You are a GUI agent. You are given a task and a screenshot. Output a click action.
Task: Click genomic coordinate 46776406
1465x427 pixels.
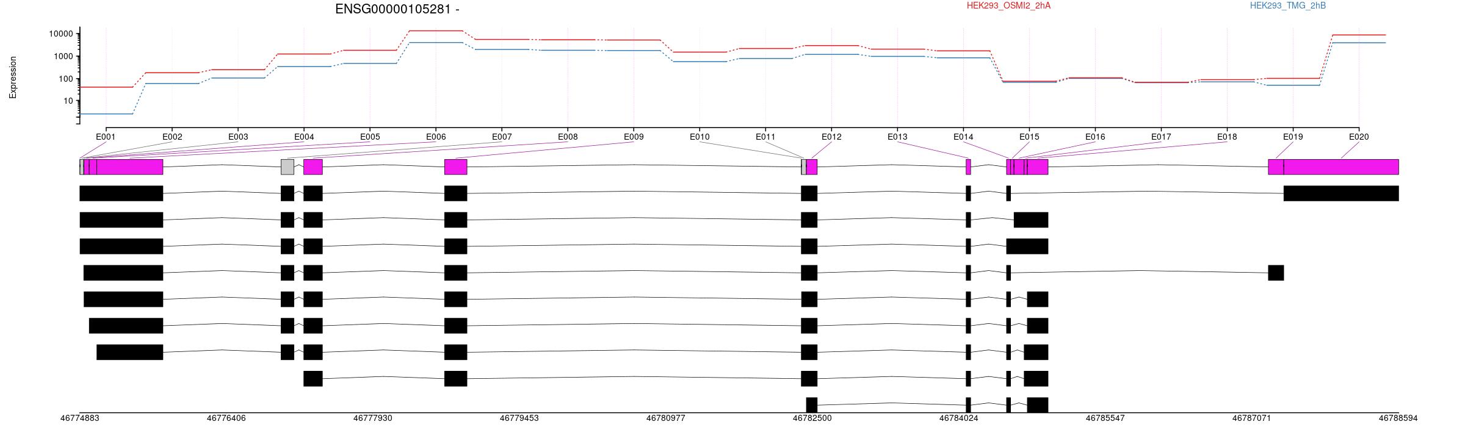(x=226, y=418)
